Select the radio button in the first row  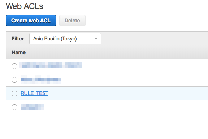click(14, 66)
